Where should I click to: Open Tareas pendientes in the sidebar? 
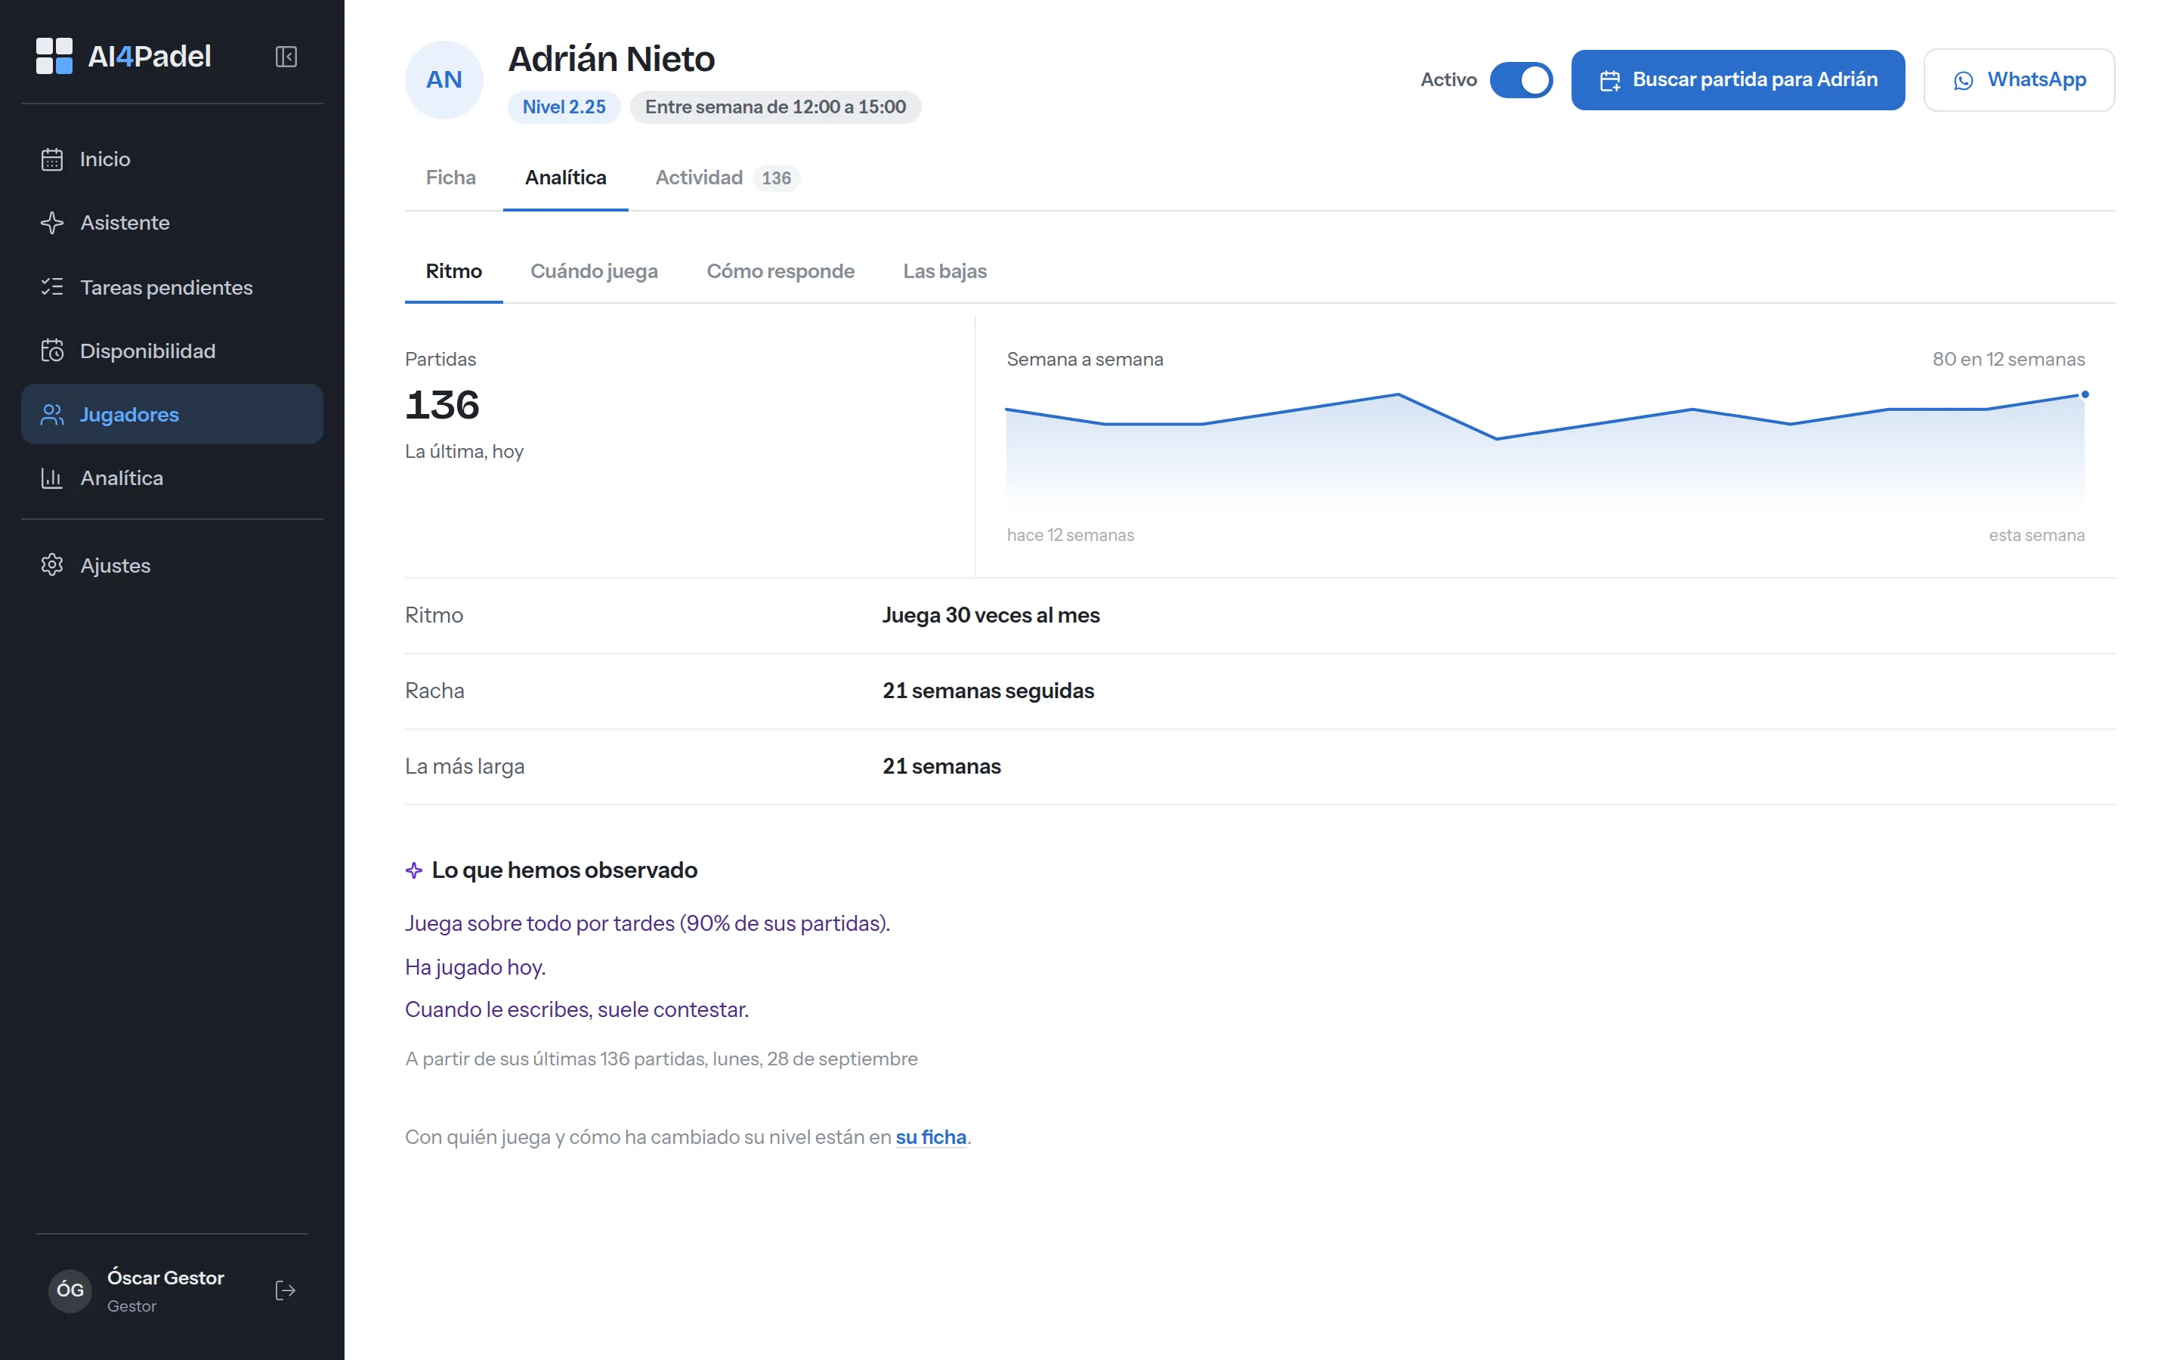click(x=172, y=287)
